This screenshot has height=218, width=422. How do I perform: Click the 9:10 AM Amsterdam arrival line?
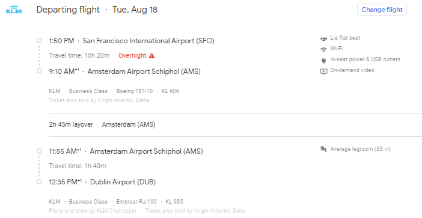point(124,71)
